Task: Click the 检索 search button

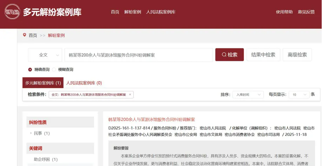Action: pyautogui.click(x=229, y=55)
